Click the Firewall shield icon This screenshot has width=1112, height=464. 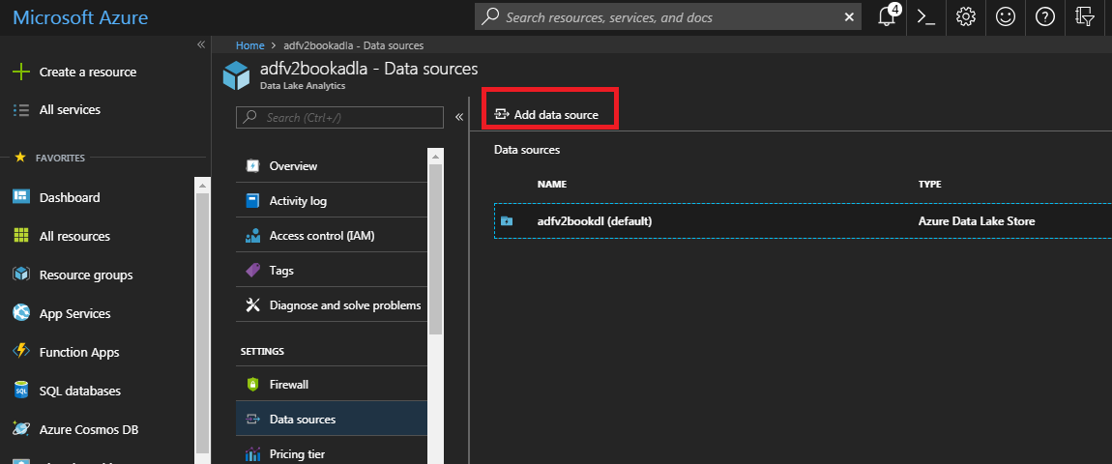coord(252,385)
